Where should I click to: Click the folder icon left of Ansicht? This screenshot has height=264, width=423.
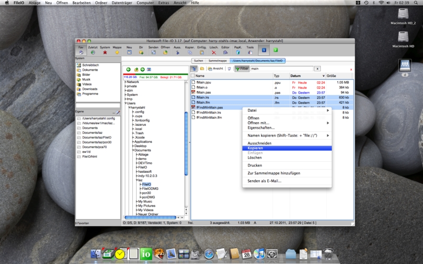pos(202,69)
